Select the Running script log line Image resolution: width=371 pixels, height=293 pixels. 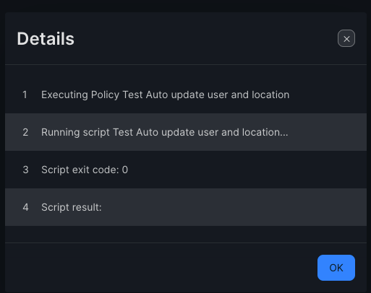tap(186, 132)
